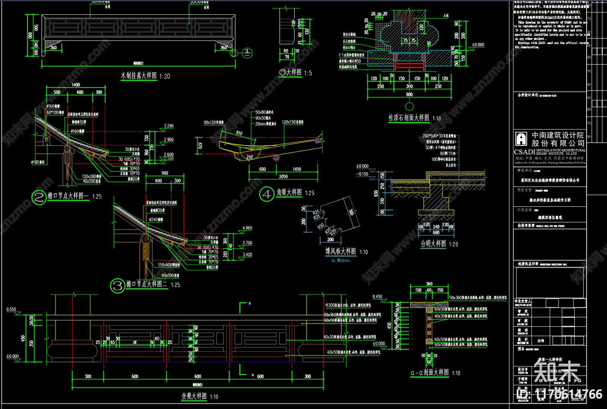Select the 0.450 elevation label near section
This screenshot has height=409, width=607.
point(377,297)
